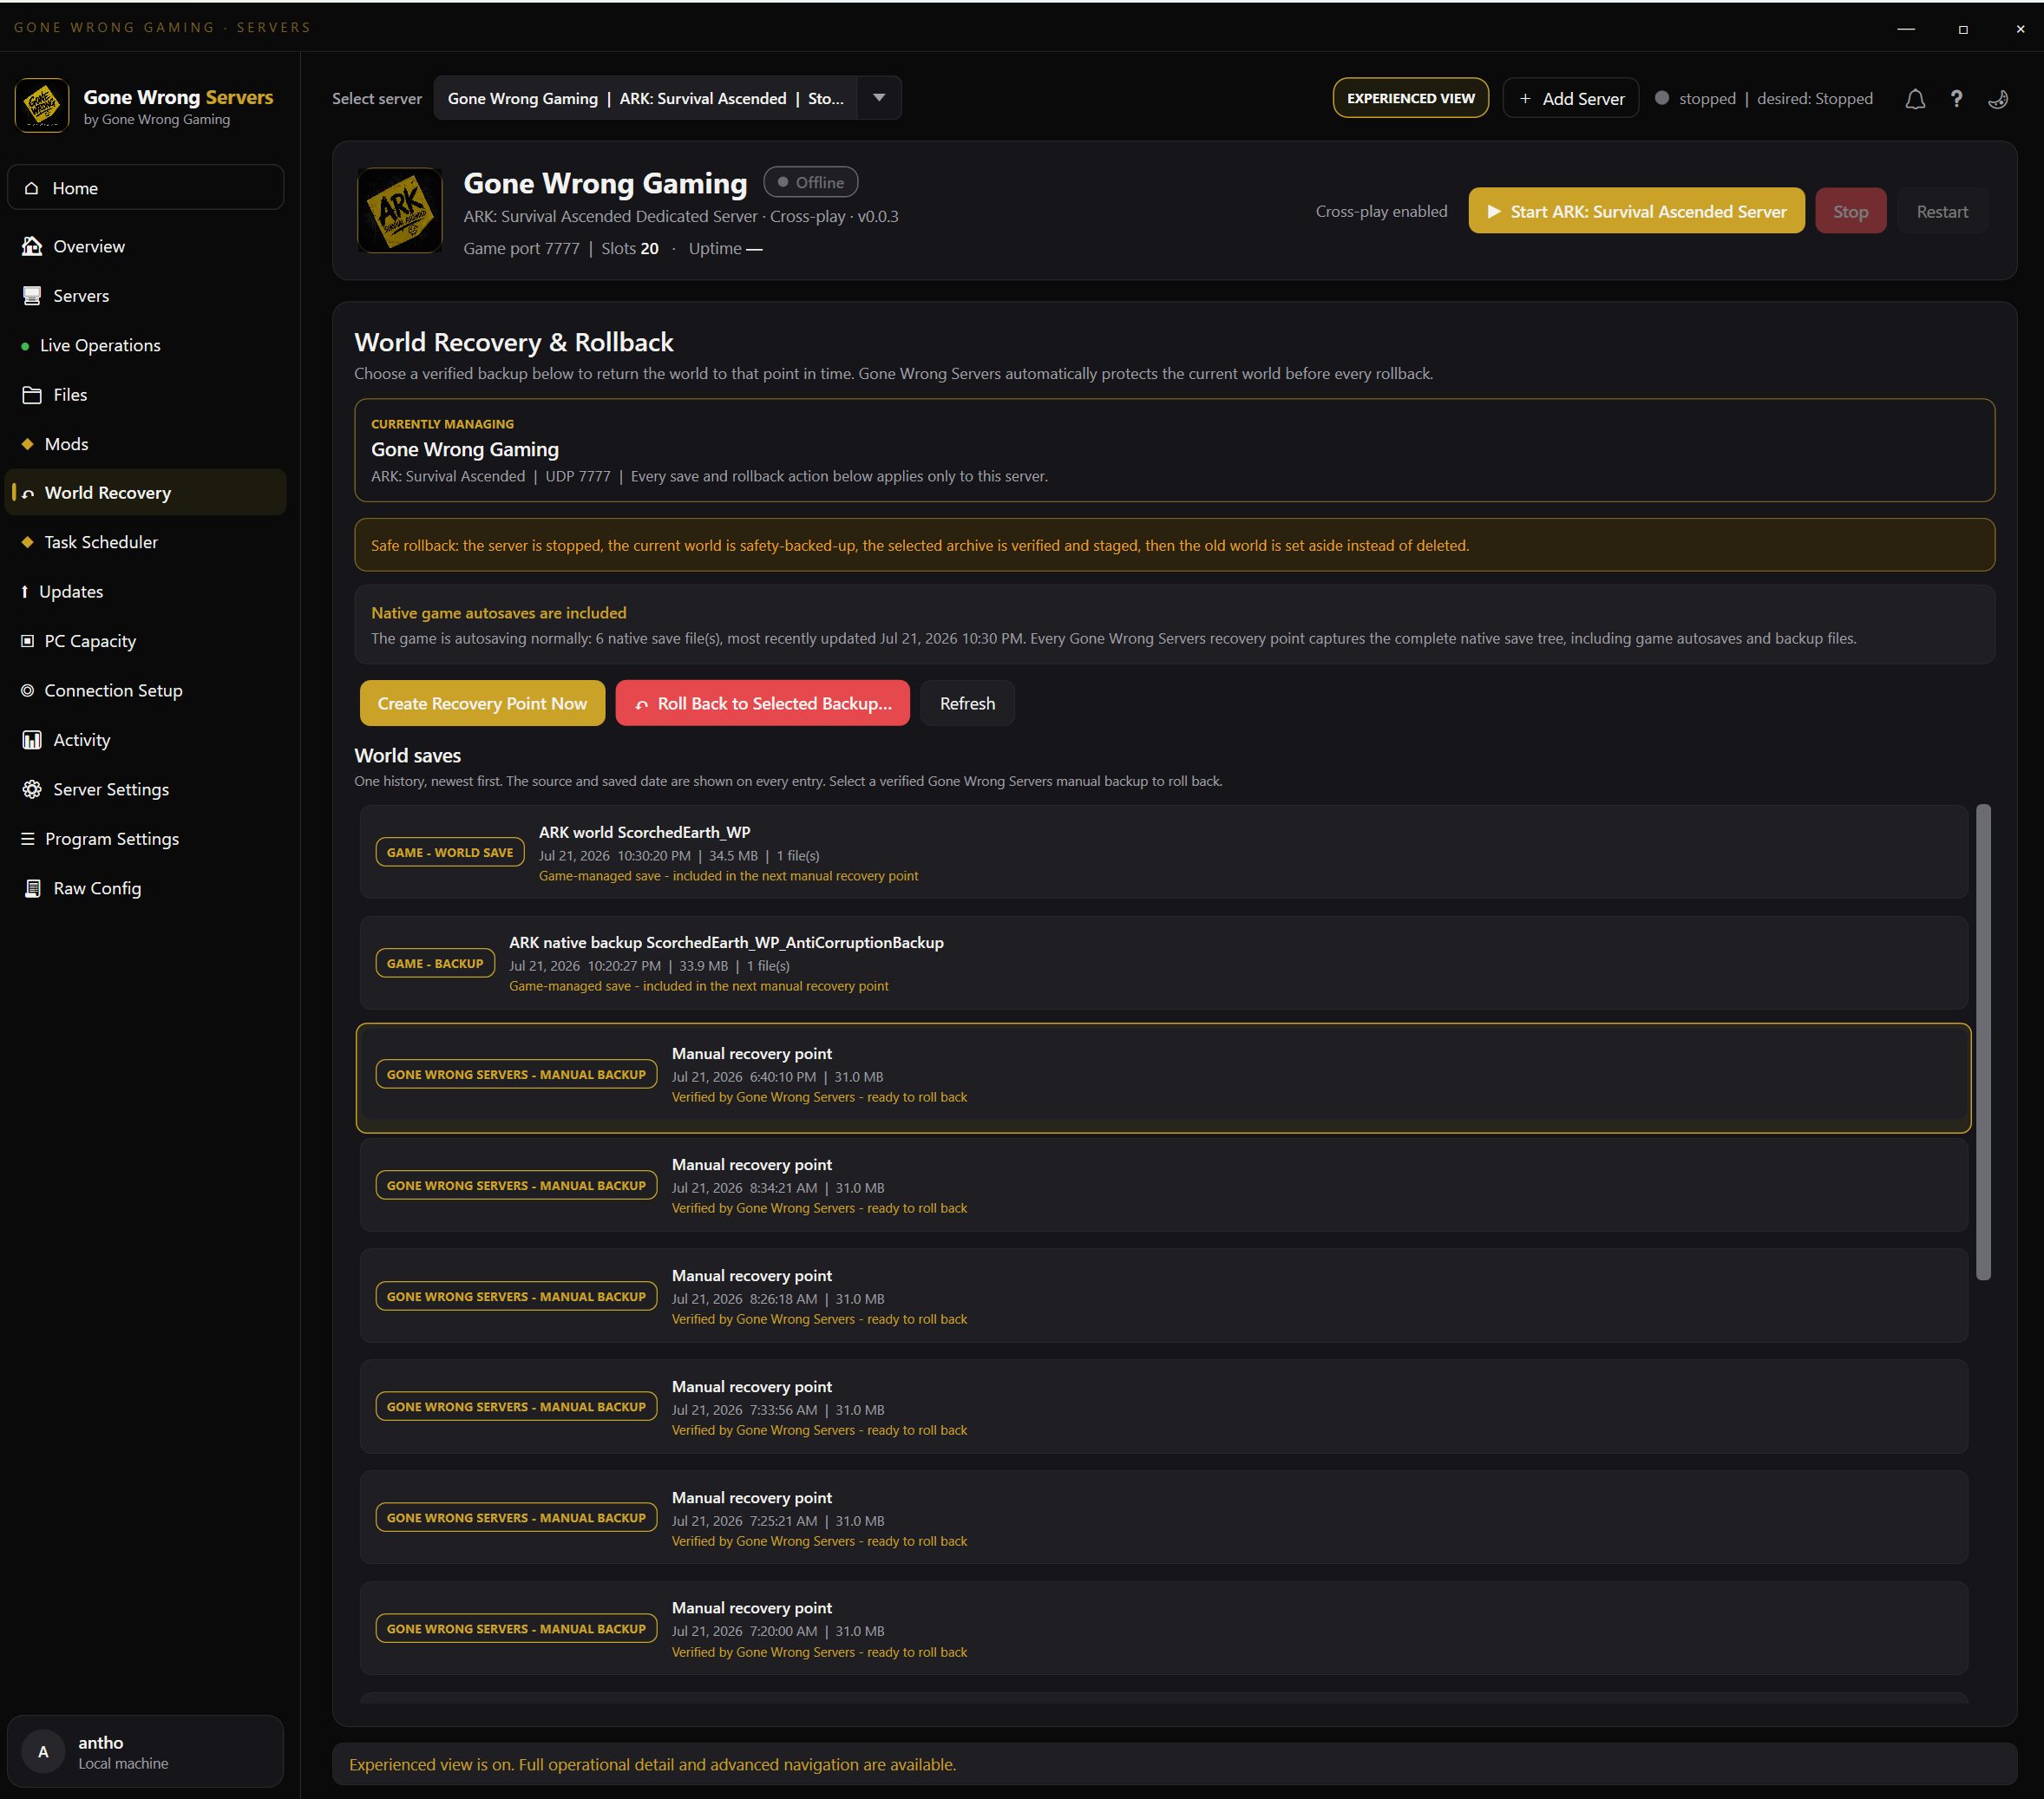Click the Native game autosaves are included notice
The image size is (2044, 1799).
1175,625
